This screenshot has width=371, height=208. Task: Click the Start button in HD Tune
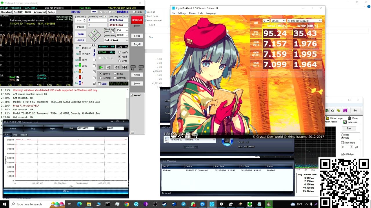coord(349,128)
